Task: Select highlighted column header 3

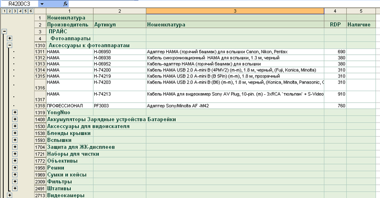Action: [x=235, y=11]
